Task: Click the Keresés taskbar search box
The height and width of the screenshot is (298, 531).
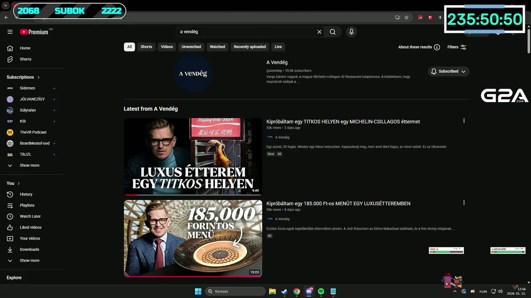Action: coord(236,291)
